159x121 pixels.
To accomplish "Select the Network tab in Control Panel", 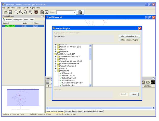I will click(7, 19).
